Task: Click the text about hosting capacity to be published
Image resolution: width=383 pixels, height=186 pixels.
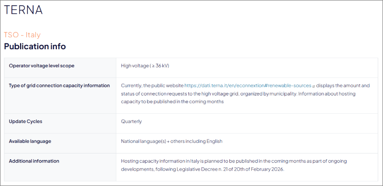Action: [238, 98]
